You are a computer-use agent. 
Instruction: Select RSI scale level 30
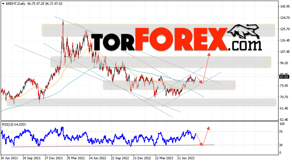(281, 145)
